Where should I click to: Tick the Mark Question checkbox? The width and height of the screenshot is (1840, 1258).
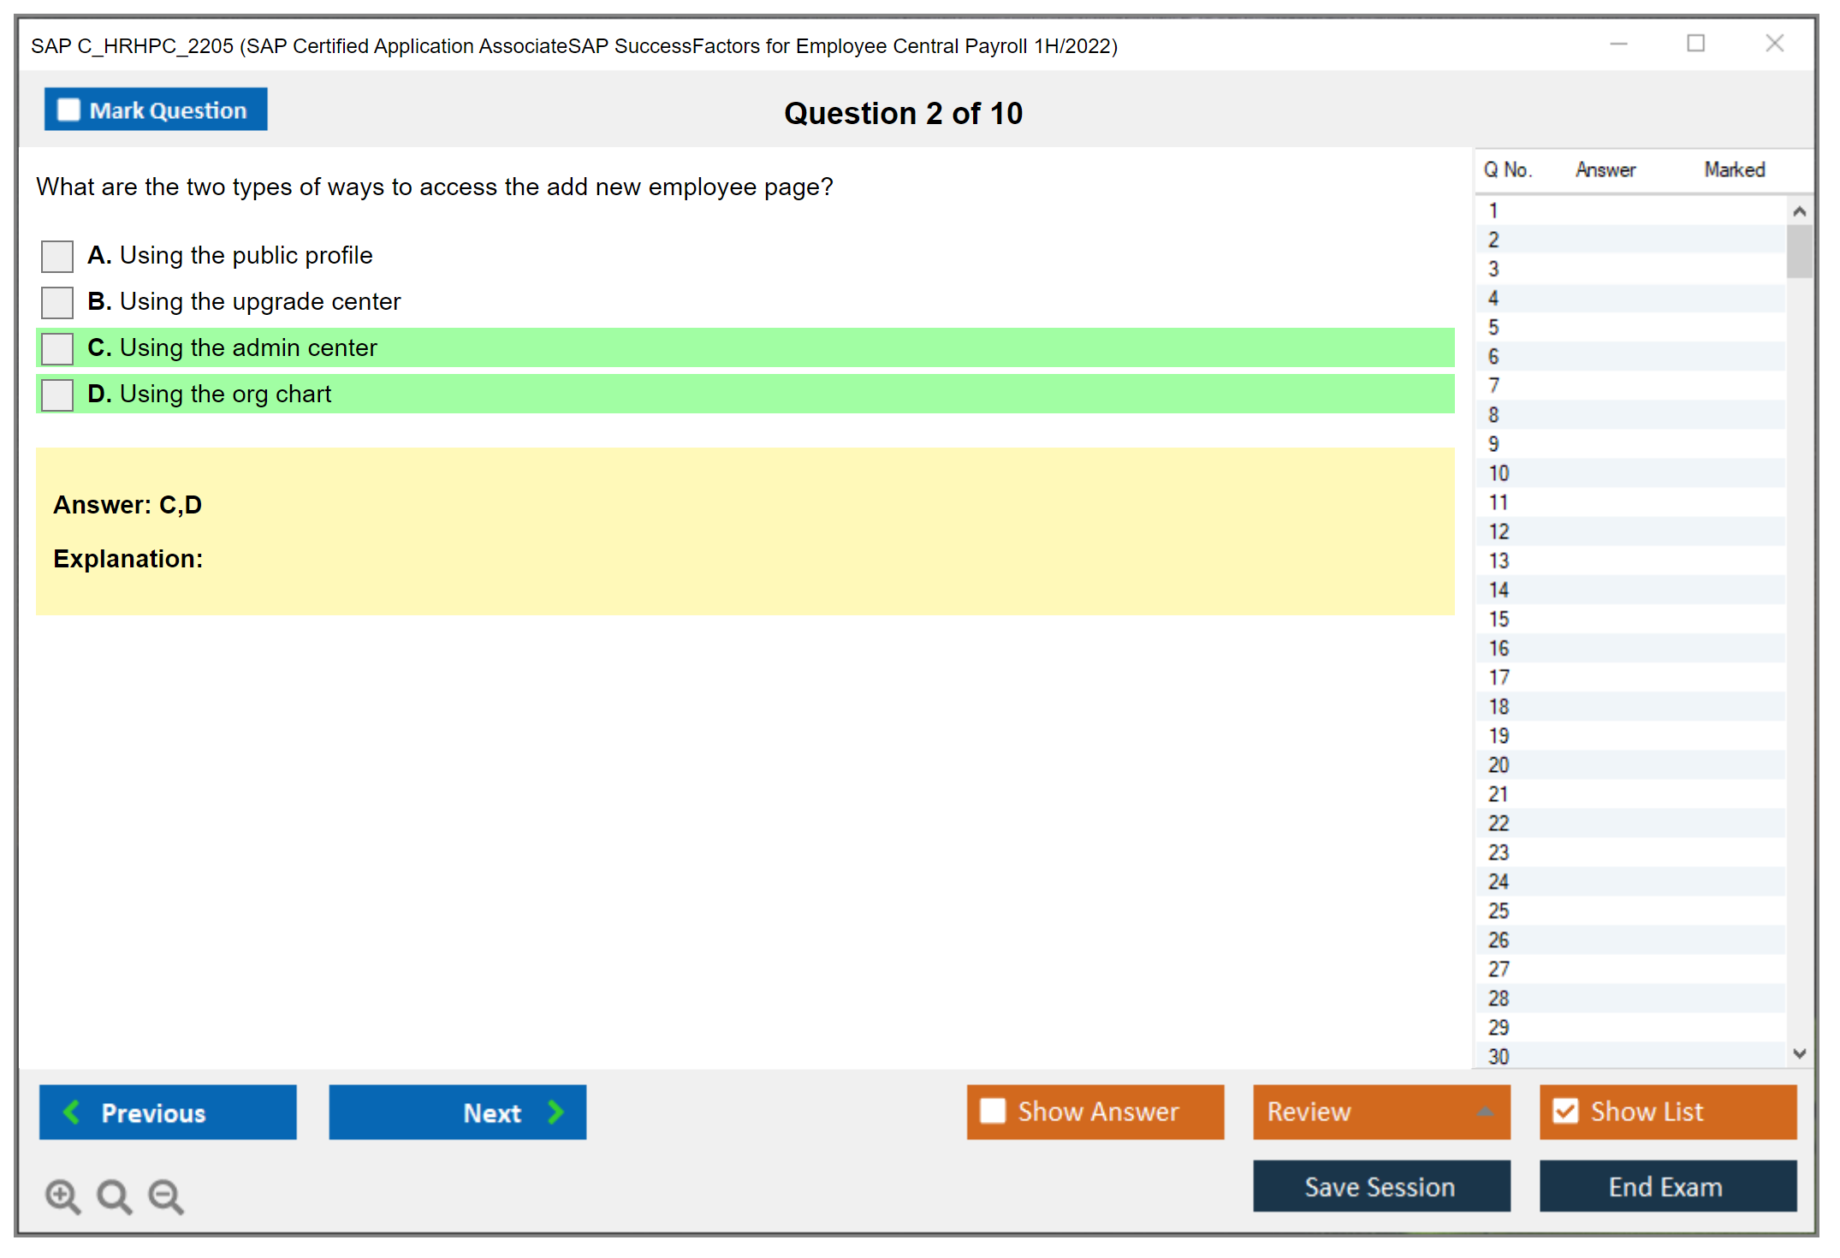(x=68, y=110)
